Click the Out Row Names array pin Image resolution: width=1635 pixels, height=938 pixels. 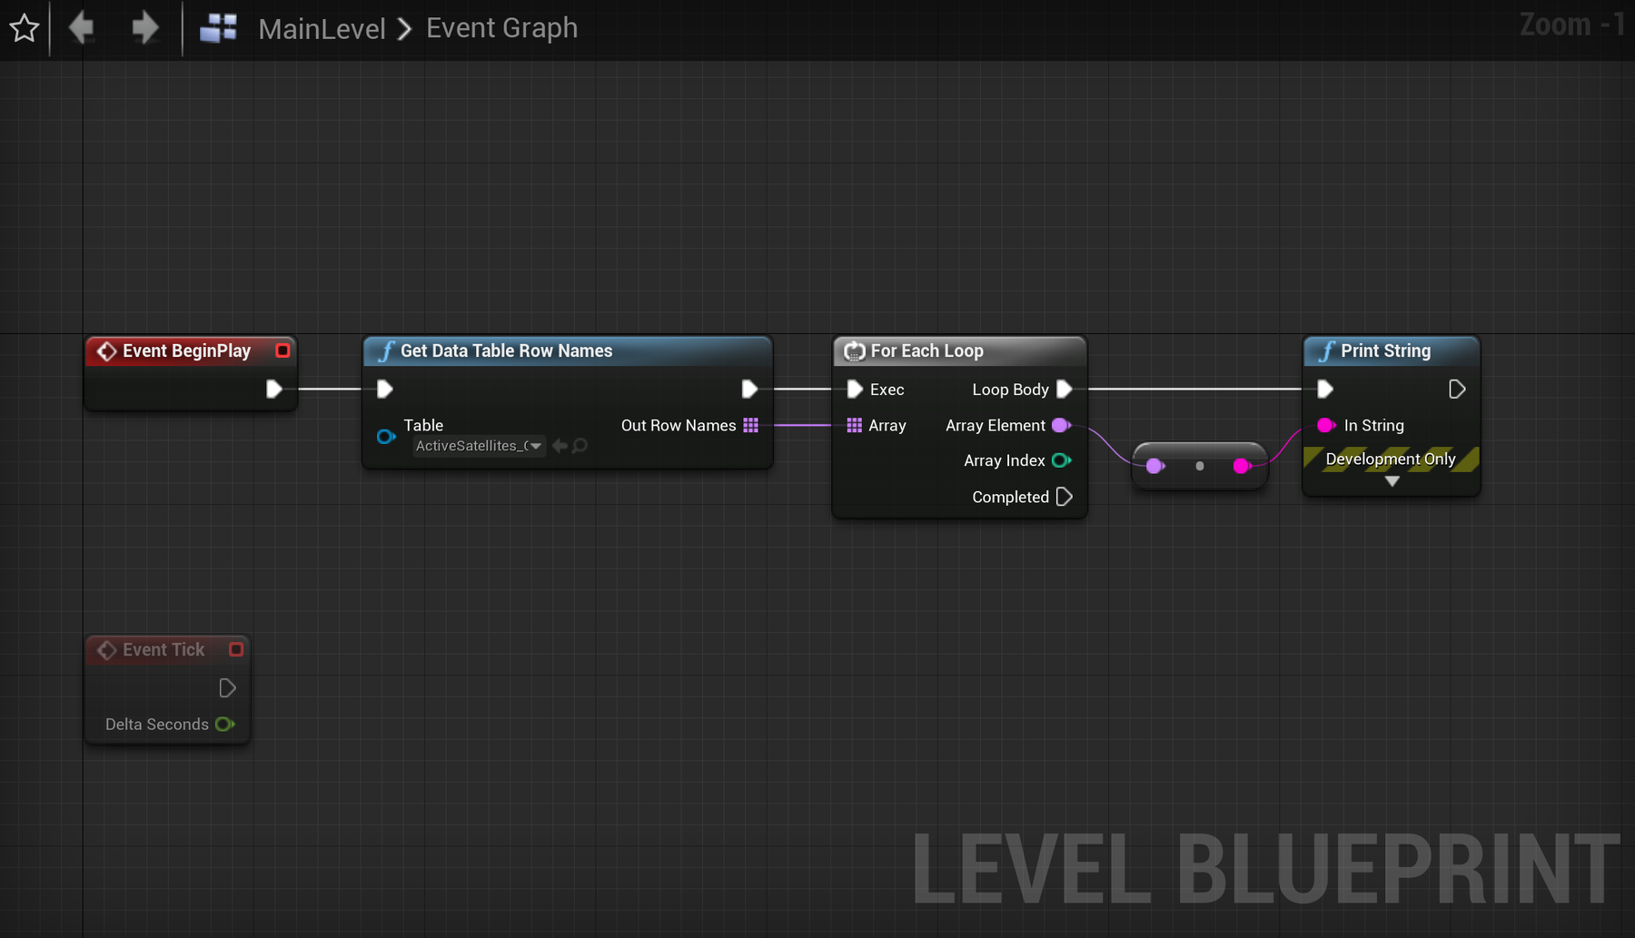(x=750, y=425)
